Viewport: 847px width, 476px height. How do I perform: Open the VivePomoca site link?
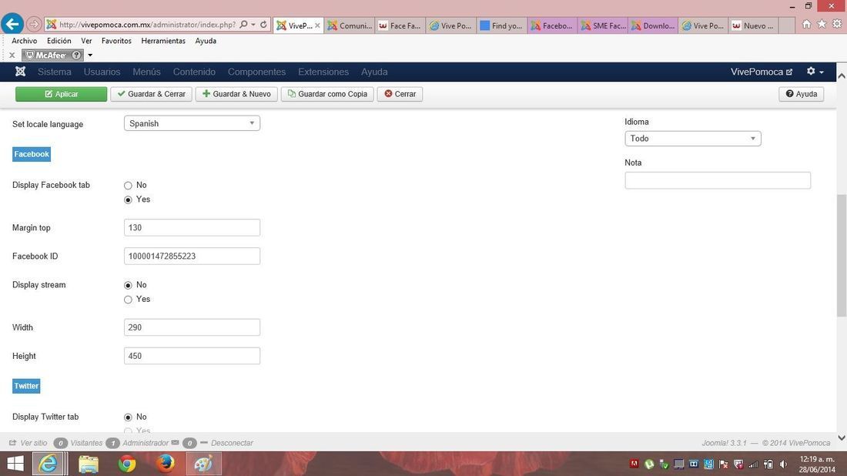761,72
